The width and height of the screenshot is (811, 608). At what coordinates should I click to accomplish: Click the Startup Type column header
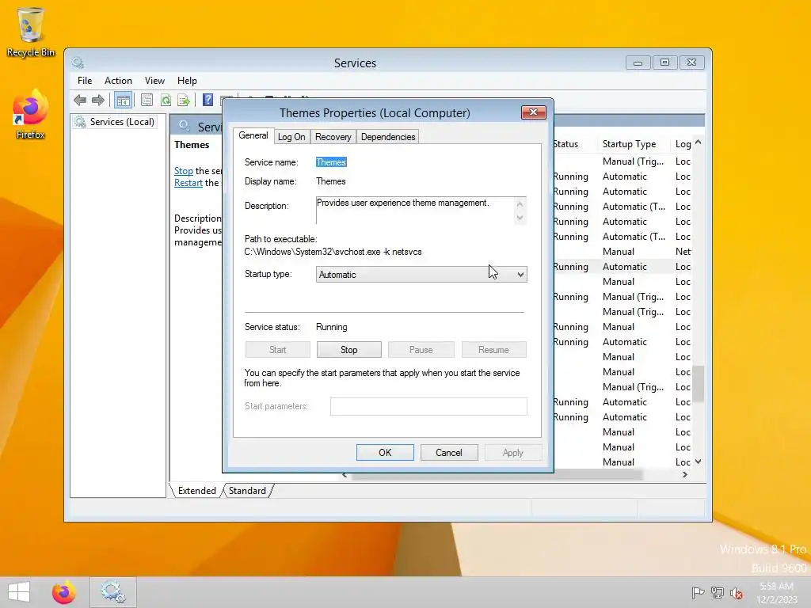(x=629, y=144)
